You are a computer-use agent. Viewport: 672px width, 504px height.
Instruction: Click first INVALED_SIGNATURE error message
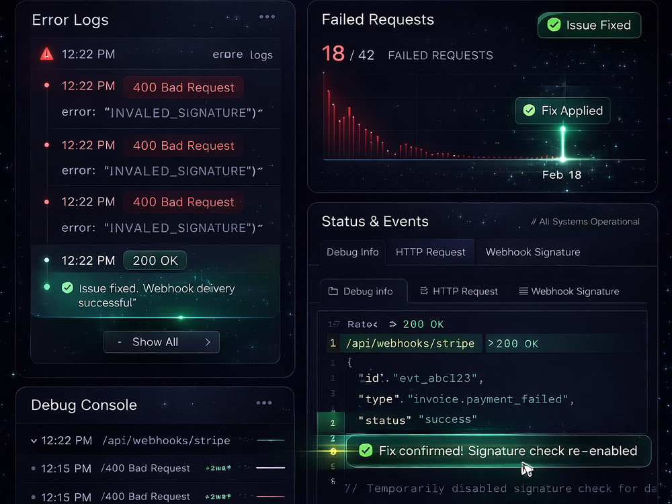click(x=163, y=113)
